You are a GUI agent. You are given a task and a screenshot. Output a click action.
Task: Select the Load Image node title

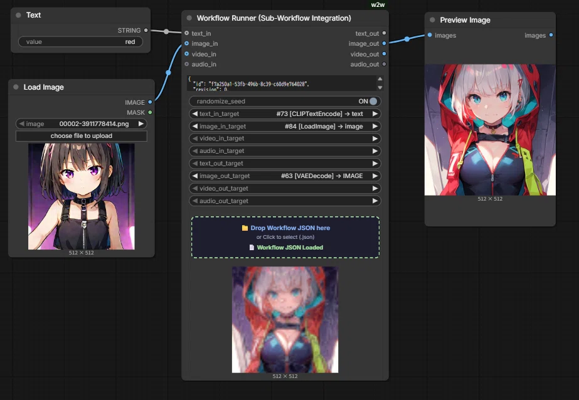(43, 87)
